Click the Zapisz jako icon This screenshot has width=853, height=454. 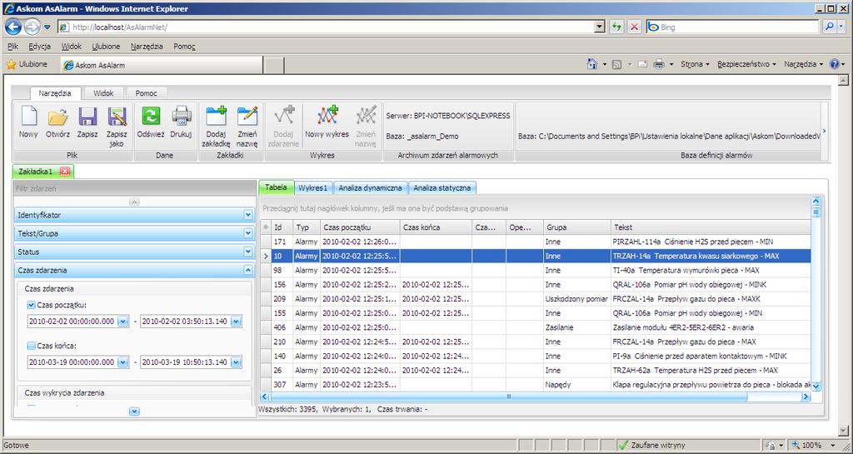click(117, 117)
